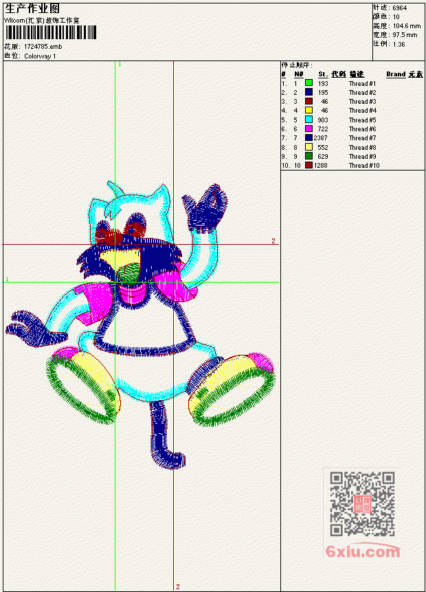Select stitch count 1288

pyautogui.click(x=321, y=166)
